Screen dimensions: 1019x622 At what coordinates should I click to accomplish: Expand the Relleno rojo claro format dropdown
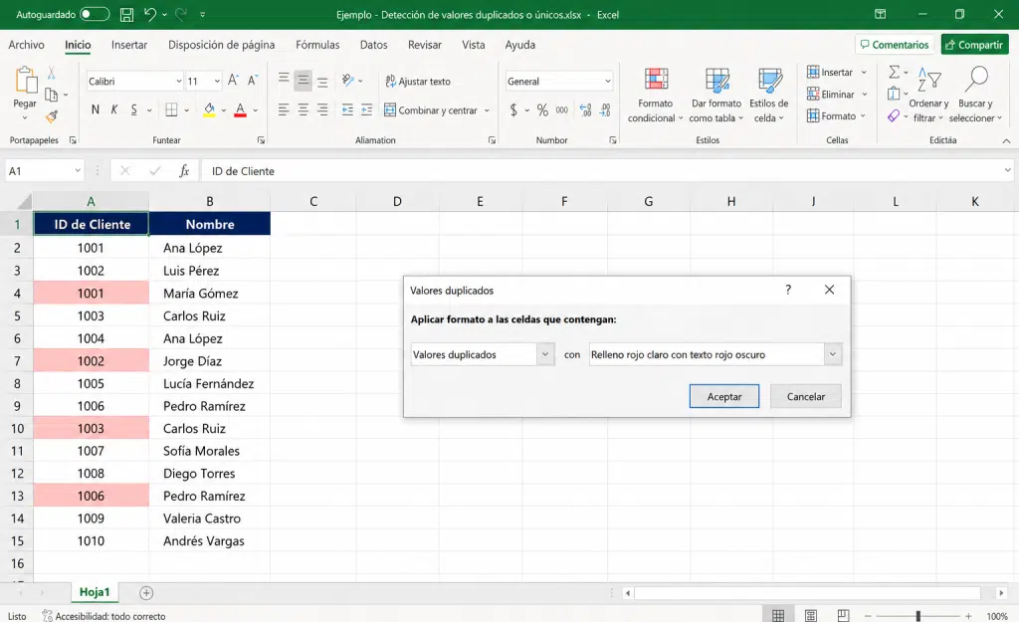pos(833,354)
